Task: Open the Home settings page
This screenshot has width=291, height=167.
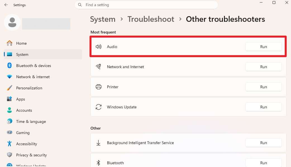Action: (43, 43)
